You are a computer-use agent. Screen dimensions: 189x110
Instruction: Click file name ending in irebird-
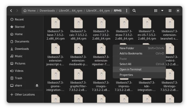pyautogui.click(x=172, y=61)
